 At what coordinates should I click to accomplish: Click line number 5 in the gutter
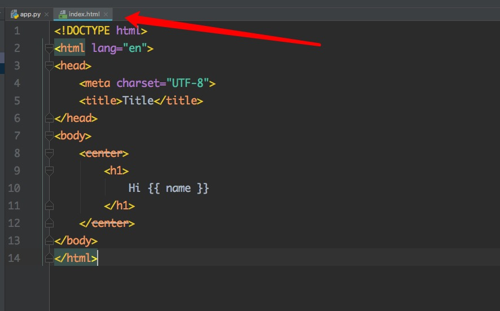17,101
